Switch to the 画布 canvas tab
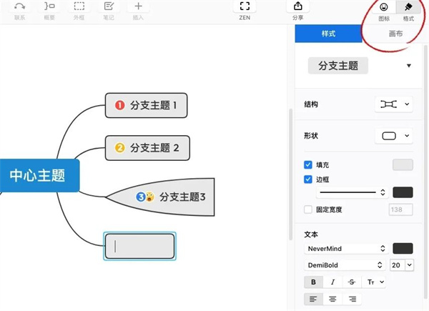 tap(395, 34)
